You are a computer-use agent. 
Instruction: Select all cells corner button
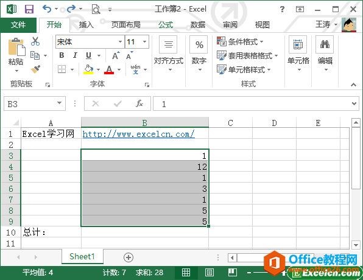point(15,122)
